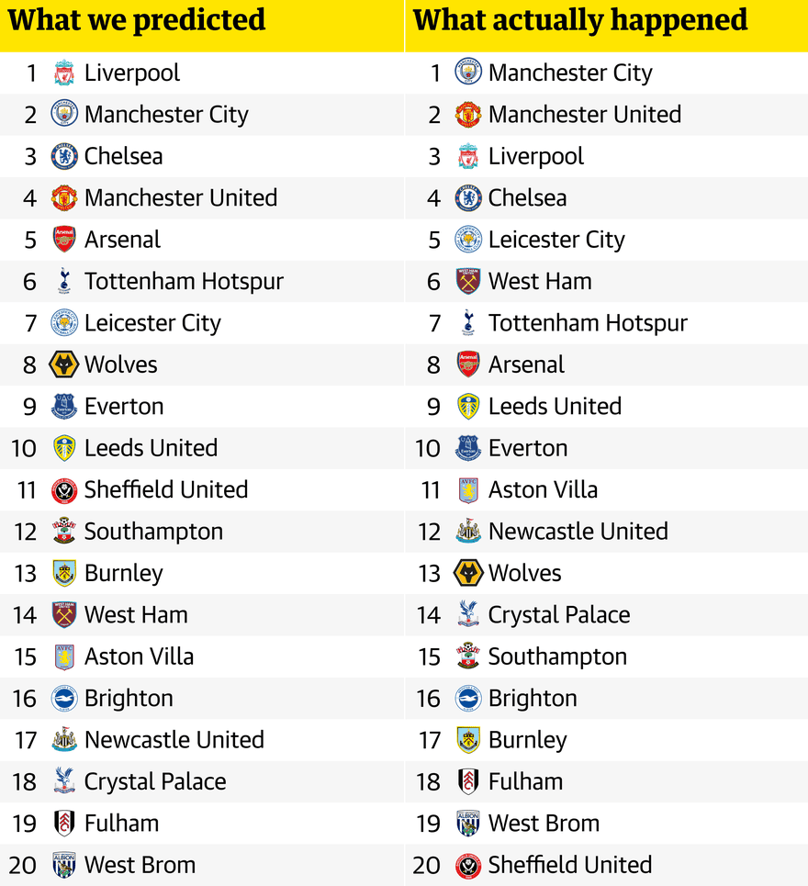
Task: Click the Crystal Palace eagle badge, predicted 18
Action: pos(64,781)
